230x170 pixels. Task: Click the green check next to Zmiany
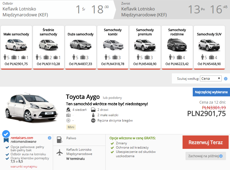click(x=112, y=143)
